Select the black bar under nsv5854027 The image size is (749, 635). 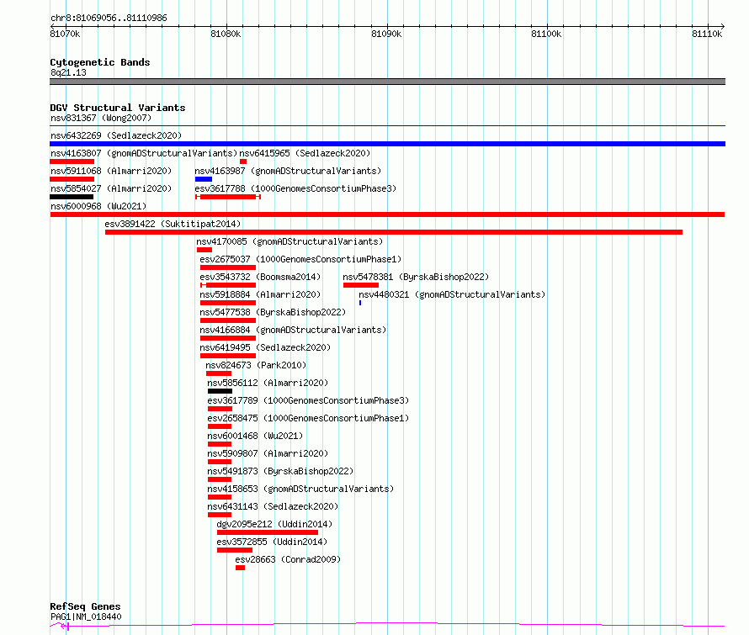[x=72, y=197]
